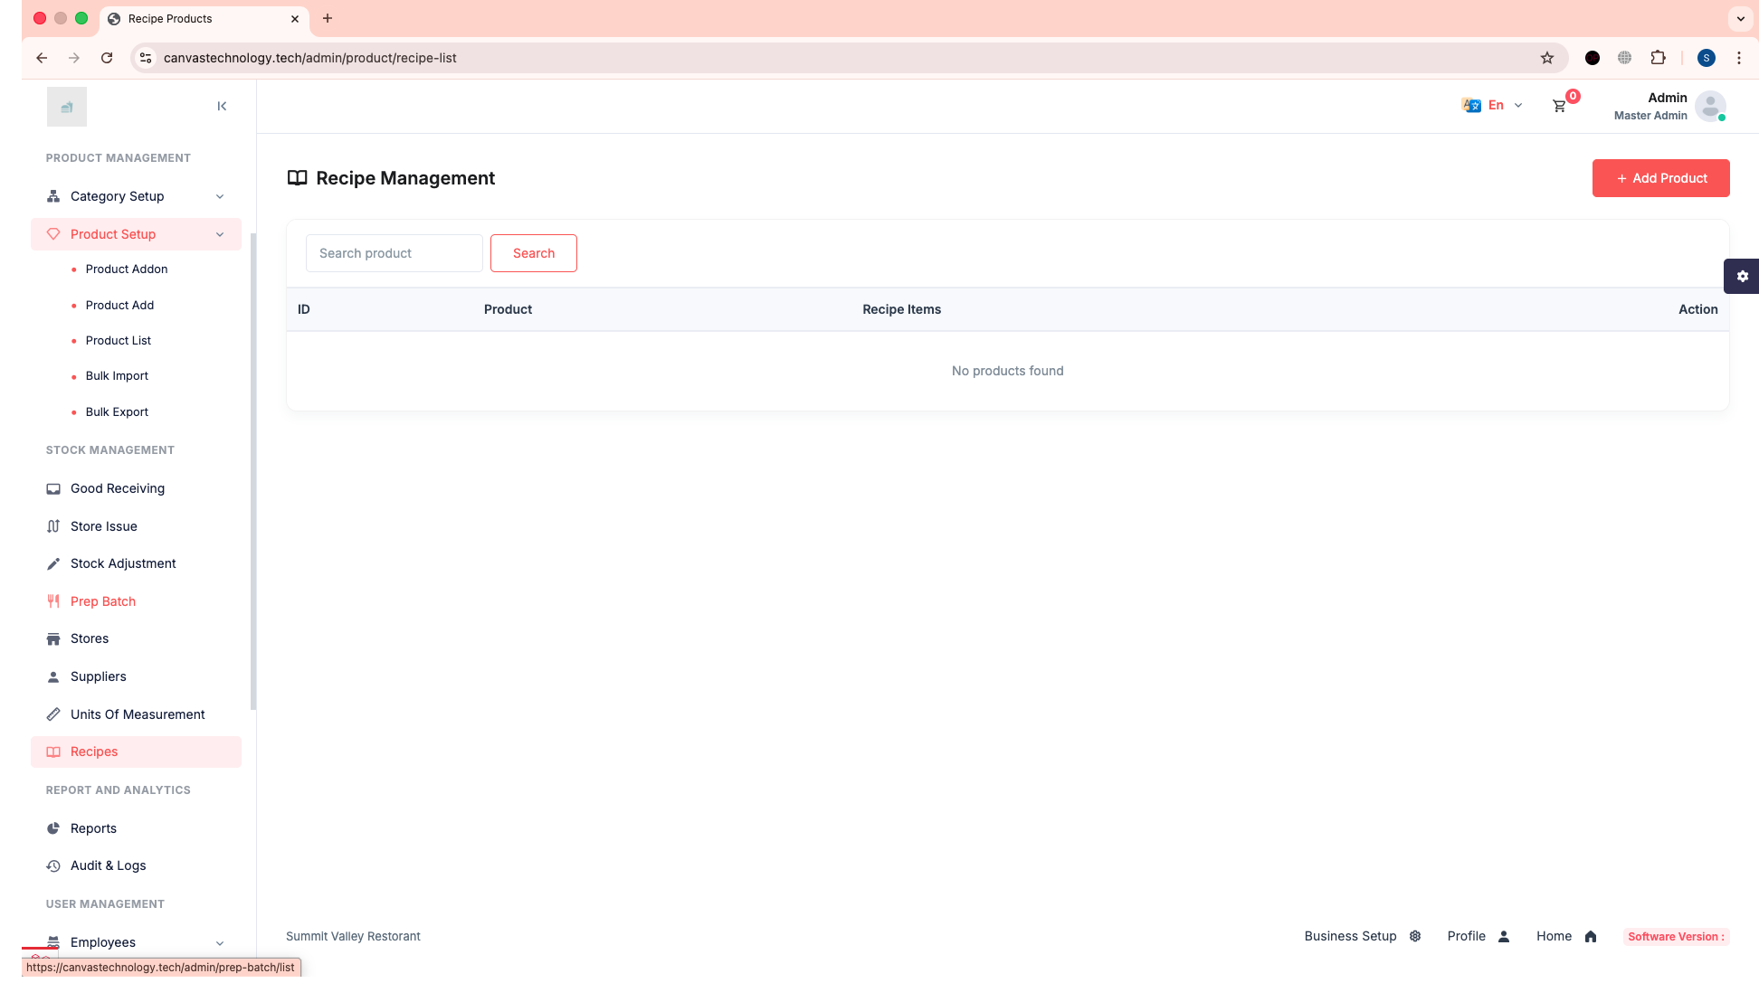The height and width of the screenshot is (1002, 1759).
Task: Click the floating settings gear icon
Action: [x=1742, y=276]
